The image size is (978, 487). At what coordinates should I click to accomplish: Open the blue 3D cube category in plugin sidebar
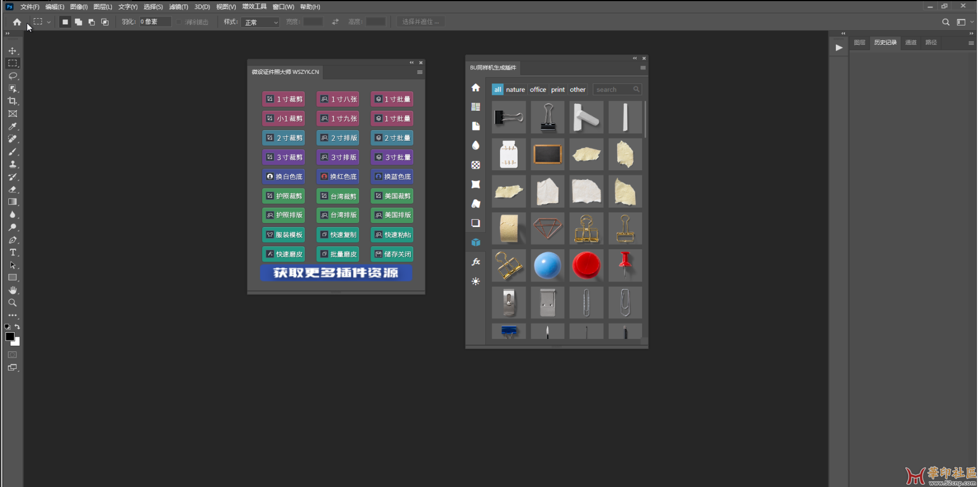[476, 242]
